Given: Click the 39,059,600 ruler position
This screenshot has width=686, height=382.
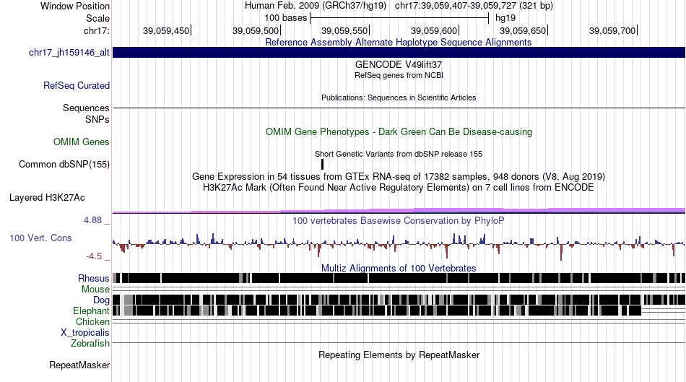Looking at the screenshot, I should coord(435,30).
